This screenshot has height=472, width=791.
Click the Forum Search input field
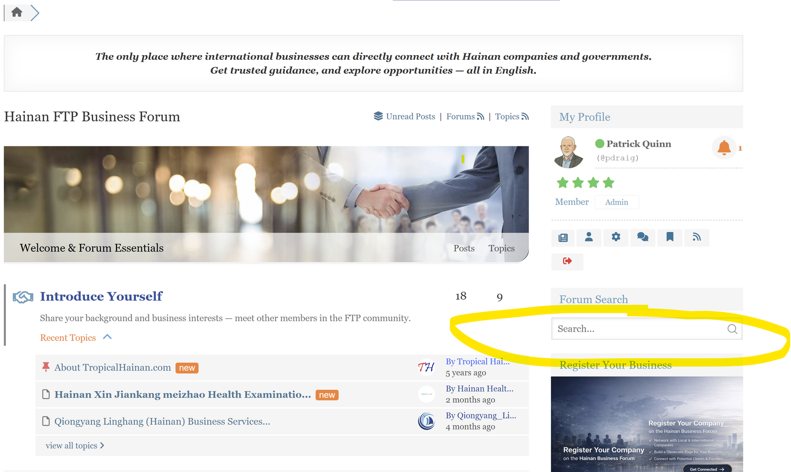tap(638, 329)
